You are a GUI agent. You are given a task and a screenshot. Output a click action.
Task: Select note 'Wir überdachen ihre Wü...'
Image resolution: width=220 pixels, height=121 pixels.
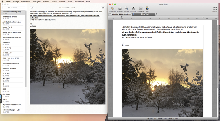13,38
